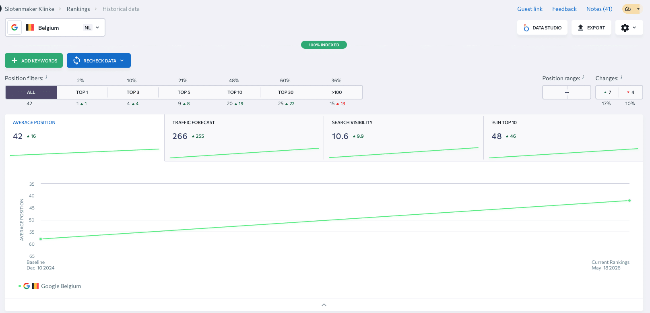The width and height of the screenshot is (650, 313).
Task: Switch to Traffic Forecast metric tab
Action: [244, 138]
